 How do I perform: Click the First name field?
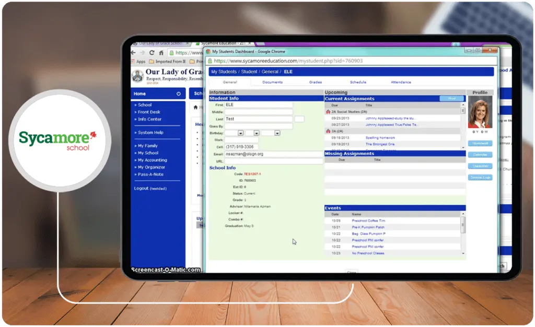[258, 104]
